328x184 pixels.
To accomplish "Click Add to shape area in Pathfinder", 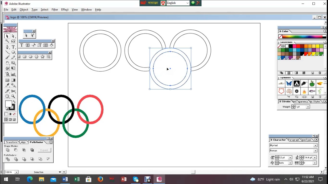I will [7, 150].
